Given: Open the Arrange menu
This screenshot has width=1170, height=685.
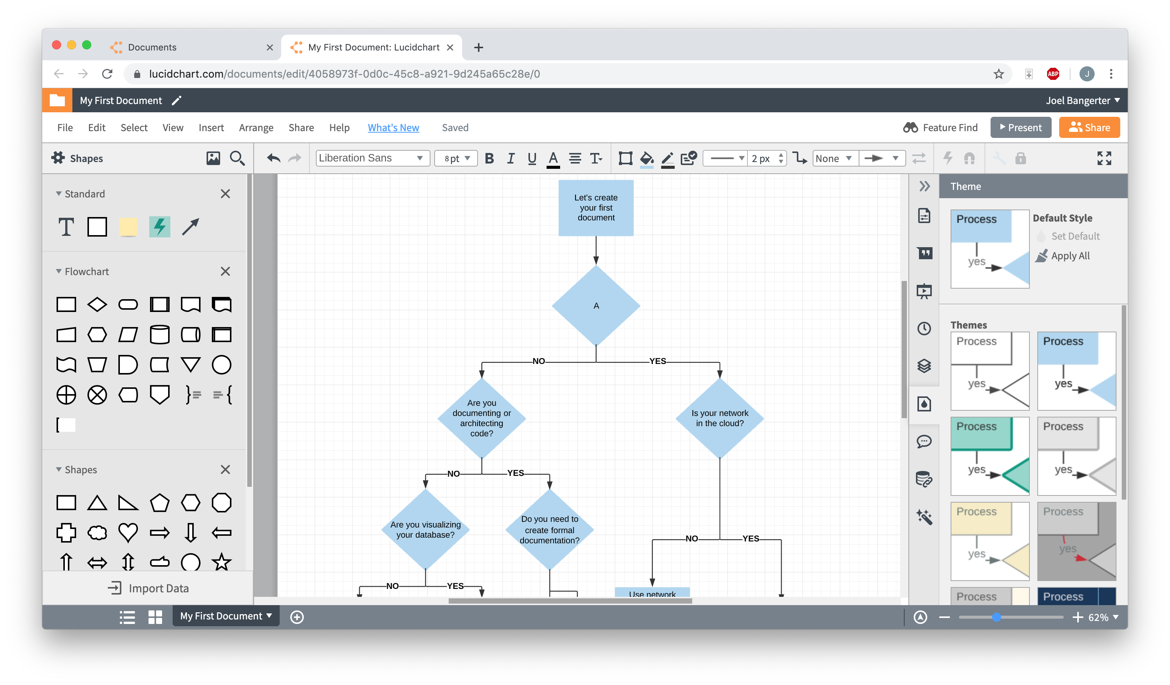Looking at the screenshot, I should click(x=255, y=127).
